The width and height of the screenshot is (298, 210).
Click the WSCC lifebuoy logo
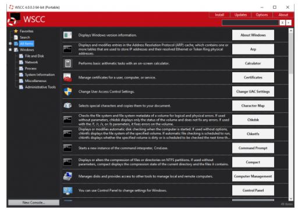pos(13,19)
